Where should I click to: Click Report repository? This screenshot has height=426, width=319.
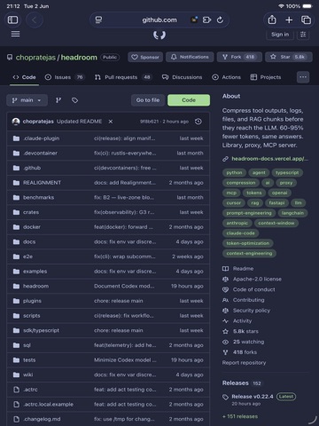click(244, 363)
